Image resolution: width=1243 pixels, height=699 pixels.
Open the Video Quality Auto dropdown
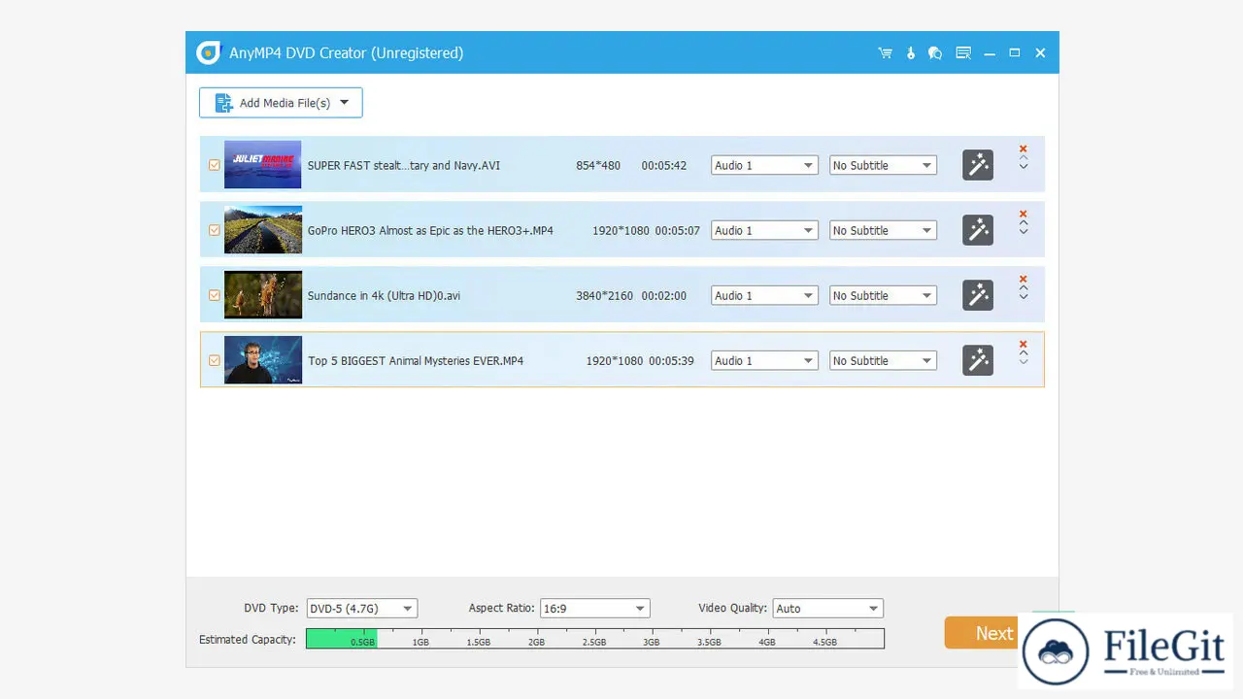pos(828,609)
